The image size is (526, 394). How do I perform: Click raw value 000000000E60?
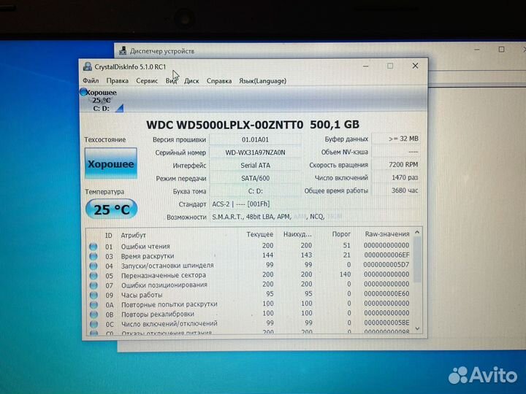(x=386, y=293)
